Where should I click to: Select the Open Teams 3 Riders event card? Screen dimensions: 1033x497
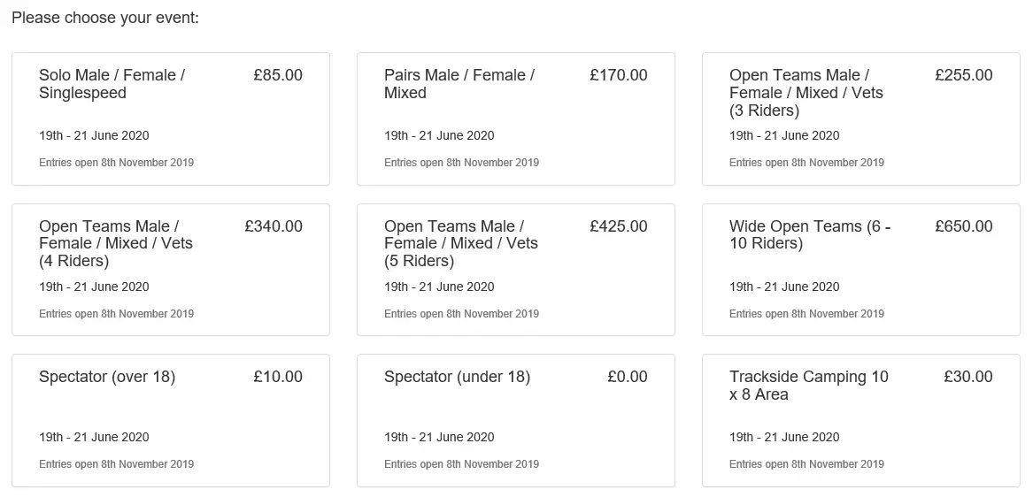pyautogui.click(x=861, y=119)
